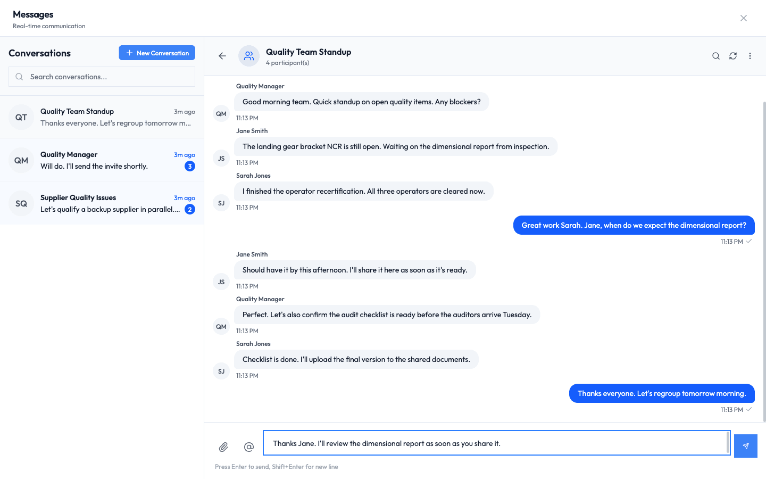This screenshot has width=766, height=479.
Task: Close the Messages panel
Action: click(744, 18)
